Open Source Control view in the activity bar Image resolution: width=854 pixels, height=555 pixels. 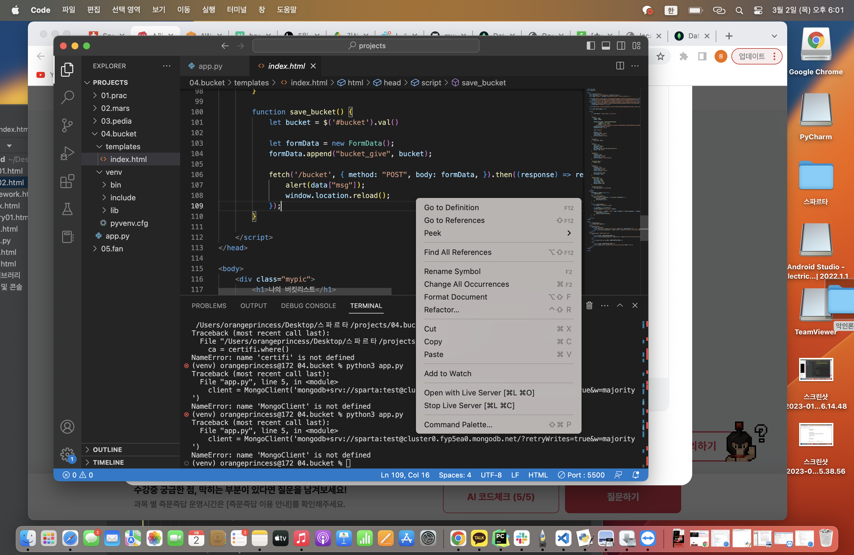[67, 125]
